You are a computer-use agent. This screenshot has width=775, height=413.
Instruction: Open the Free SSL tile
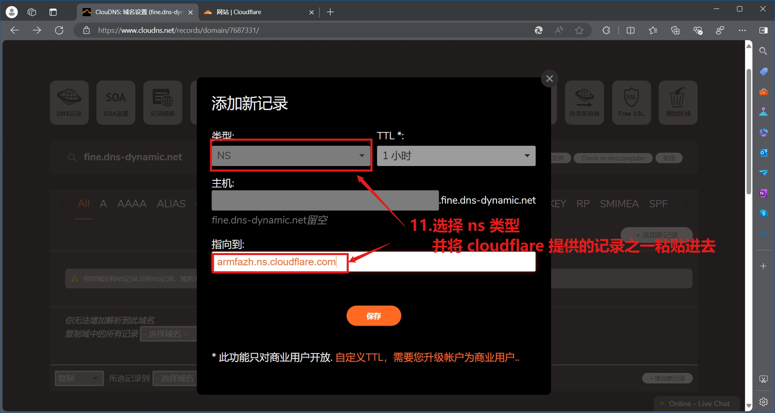point(631,102)
